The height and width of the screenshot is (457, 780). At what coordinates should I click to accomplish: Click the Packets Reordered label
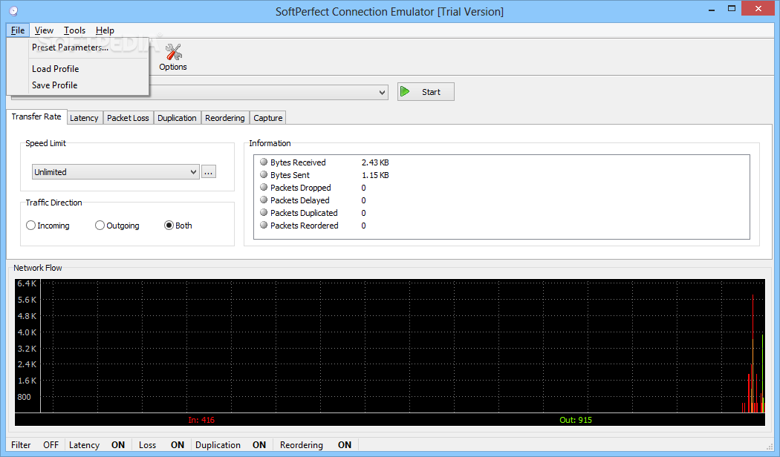pyautogui.click(x=305, y=226)
